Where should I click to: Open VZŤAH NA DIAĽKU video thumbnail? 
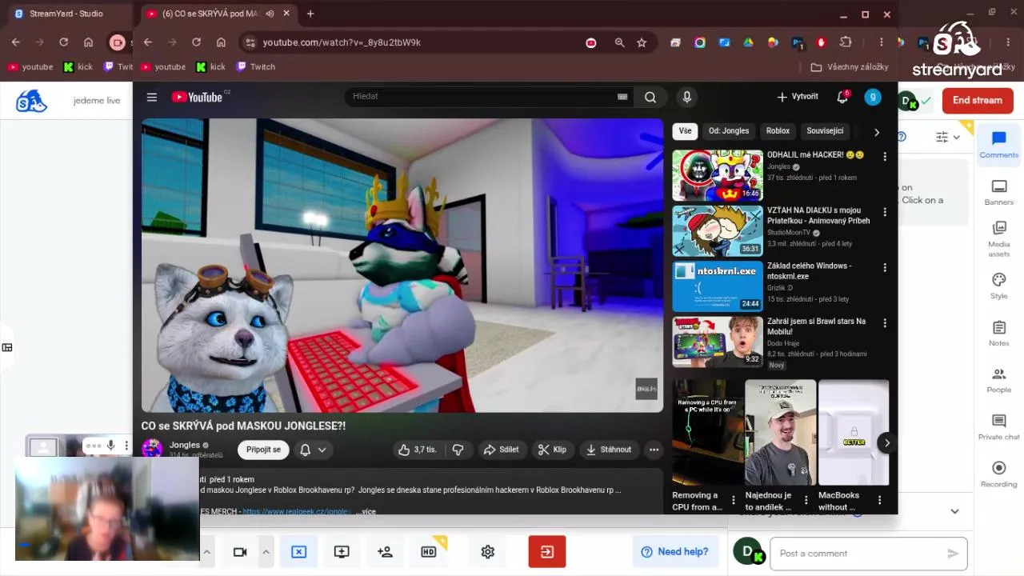pos(718,231)
